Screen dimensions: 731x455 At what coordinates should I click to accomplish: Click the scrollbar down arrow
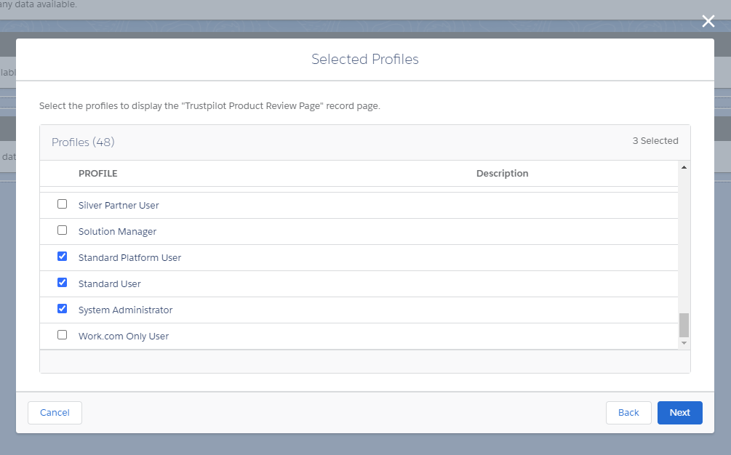tap(684, 342)
